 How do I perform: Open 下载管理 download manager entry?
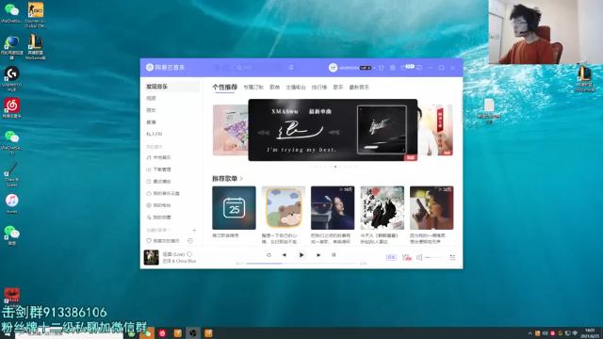click(159, 169)
